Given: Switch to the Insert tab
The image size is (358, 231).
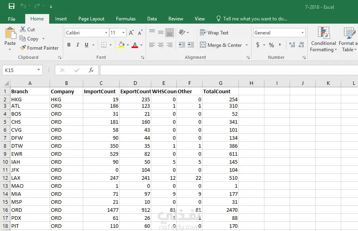Looking at the screenshot, I should coord(61,19).
